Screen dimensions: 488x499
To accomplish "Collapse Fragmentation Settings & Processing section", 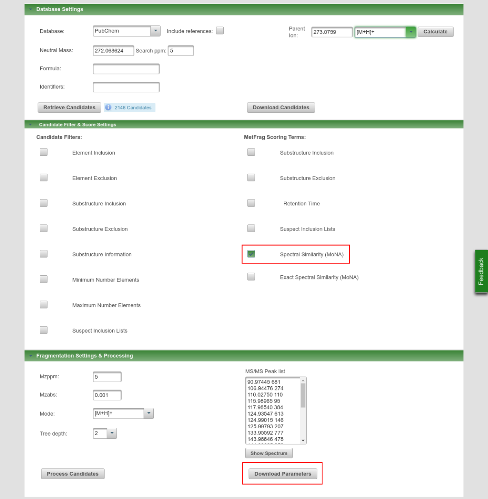I will (30, 356).
